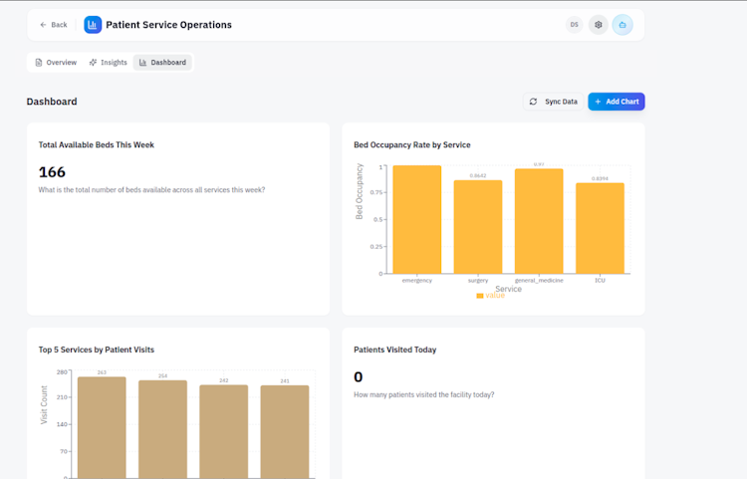Click the Back arrow button

(x=54, y=25)
